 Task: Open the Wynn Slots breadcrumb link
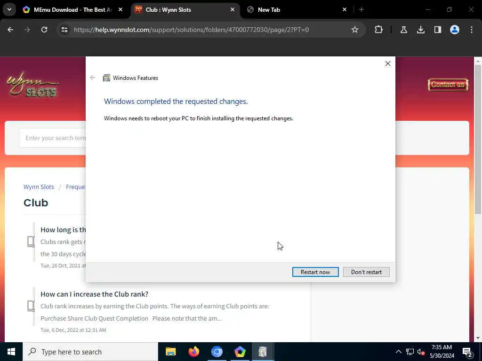tap(39, 187)
